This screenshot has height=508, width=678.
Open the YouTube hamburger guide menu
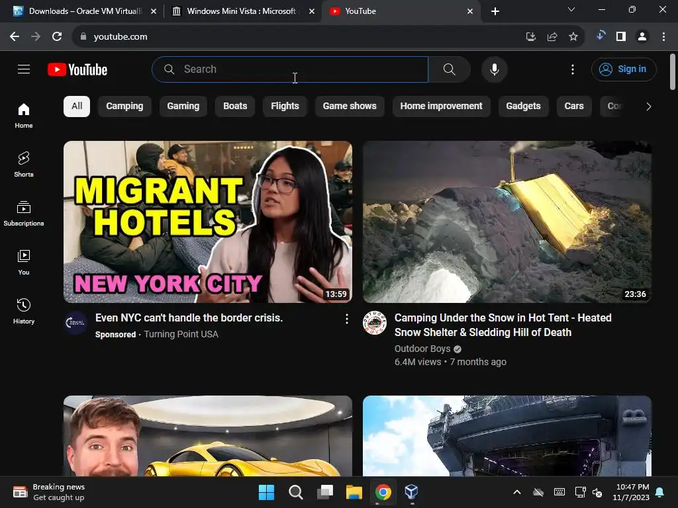click(24, 69)
